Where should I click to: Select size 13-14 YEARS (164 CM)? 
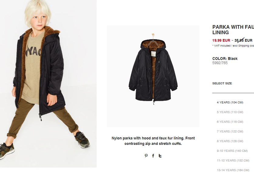(x=233, y=170)
